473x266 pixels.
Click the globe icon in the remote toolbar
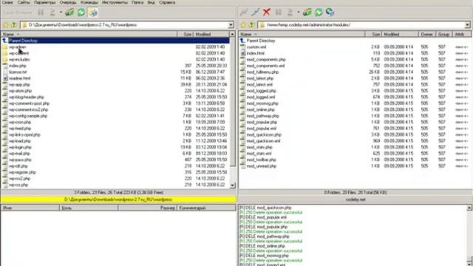point(330,13)
